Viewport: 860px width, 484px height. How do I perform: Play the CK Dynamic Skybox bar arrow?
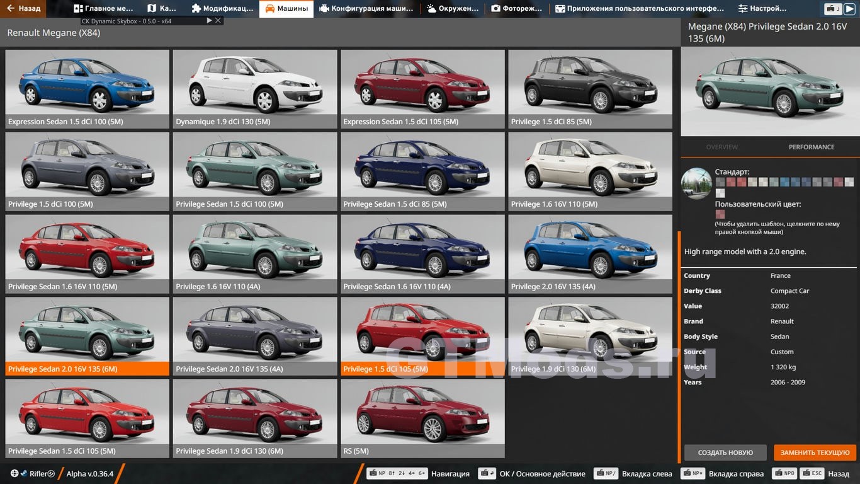pos(210,21)
